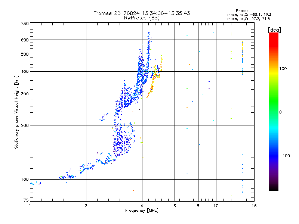
Task: Pick the green zone near 0 on colorbar
Action: [x=274, y=107]
